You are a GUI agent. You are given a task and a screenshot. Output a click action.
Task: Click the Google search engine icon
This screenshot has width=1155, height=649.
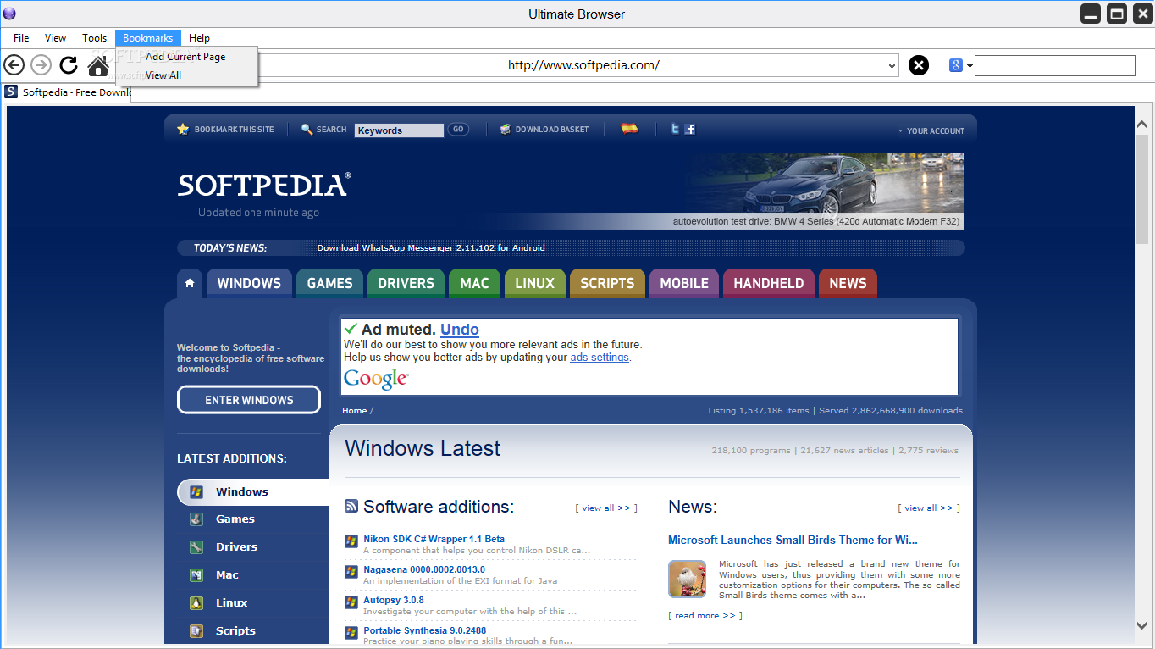pos(956,65)
